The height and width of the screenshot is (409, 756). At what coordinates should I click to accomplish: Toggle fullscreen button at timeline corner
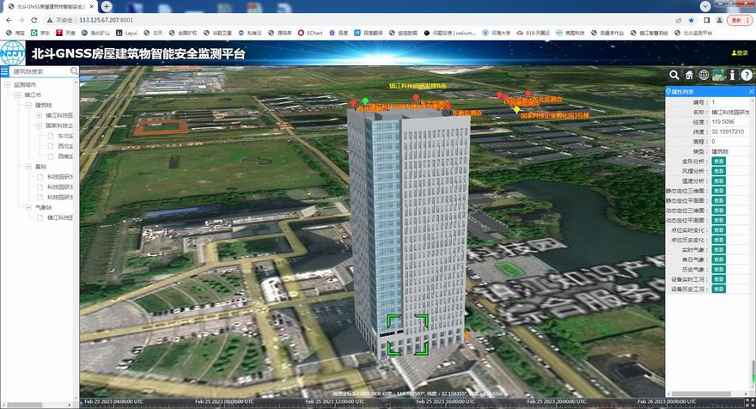(750, 402)
